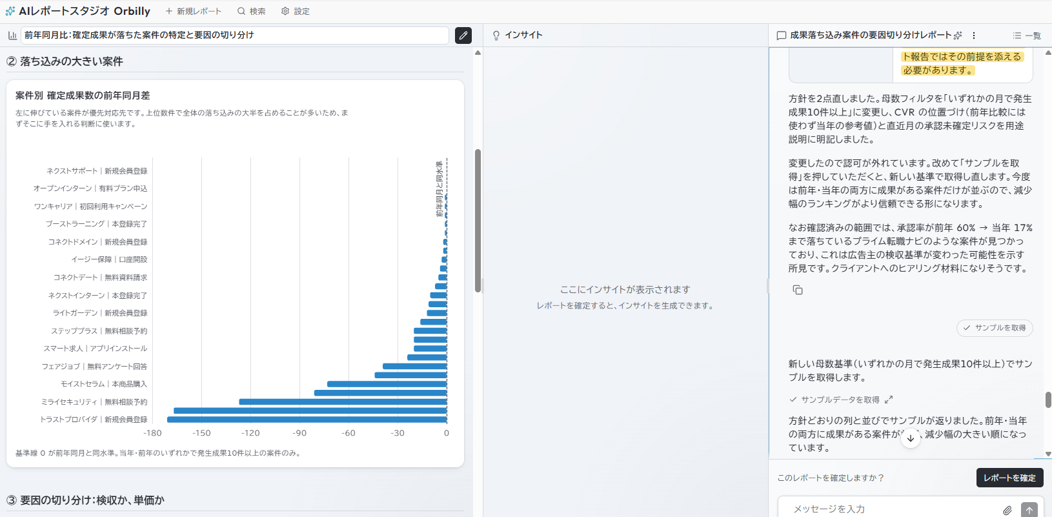Screen dimensions: 1052x517
Task: Click the chat scrollbar down arrow
Action: click(x=1048, y=454)
